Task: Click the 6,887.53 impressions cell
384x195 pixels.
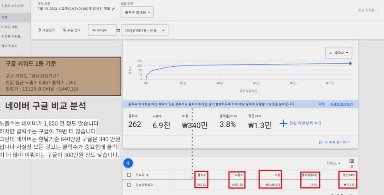Action: (x=237, y=185)
